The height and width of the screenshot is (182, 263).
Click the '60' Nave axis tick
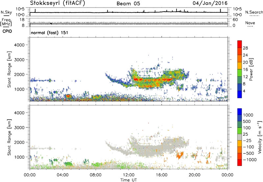(235, 20)
